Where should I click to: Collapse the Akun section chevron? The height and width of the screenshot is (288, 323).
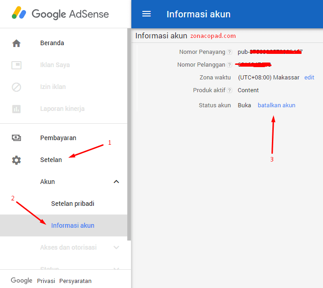click(x=116, y=182)
